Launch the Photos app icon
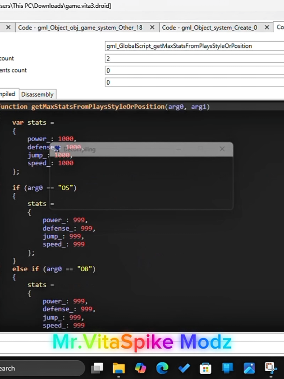The height and width of the screenshot is (379, 284). [249, 368]
